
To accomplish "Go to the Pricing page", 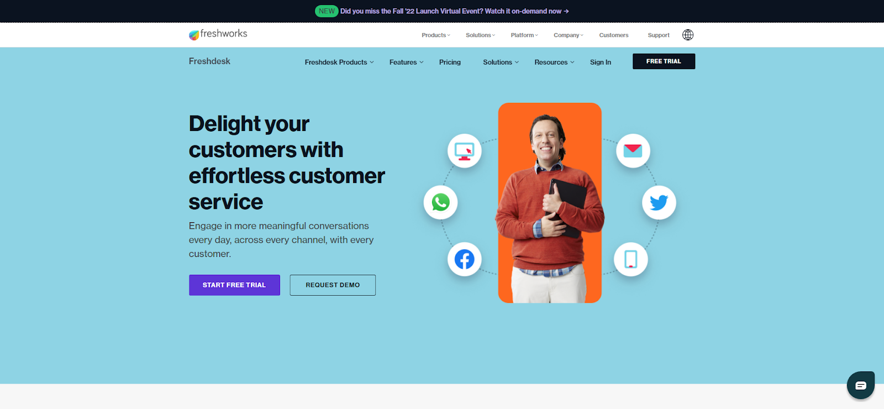I will tap(450, 62).
